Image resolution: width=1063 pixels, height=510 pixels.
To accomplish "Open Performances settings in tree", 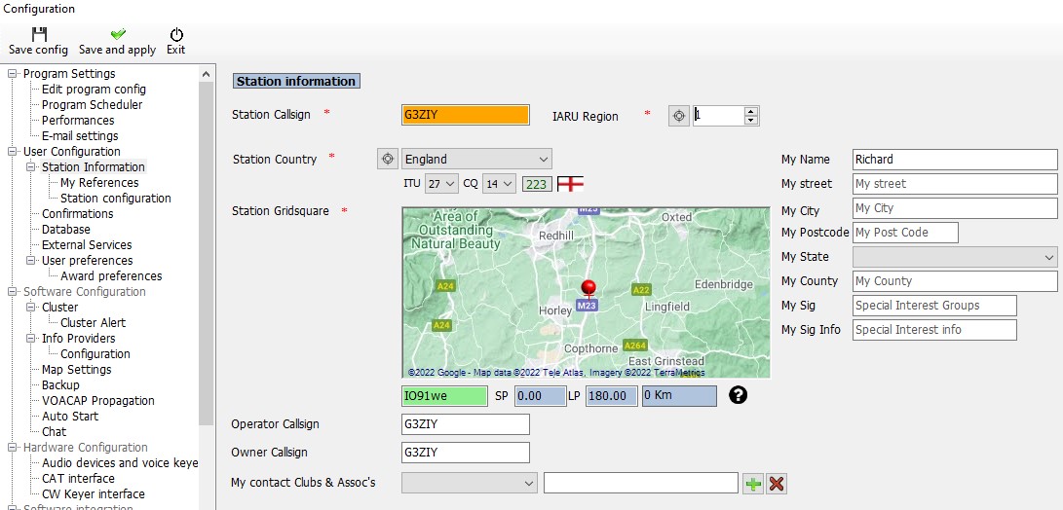I will (78, 120).
